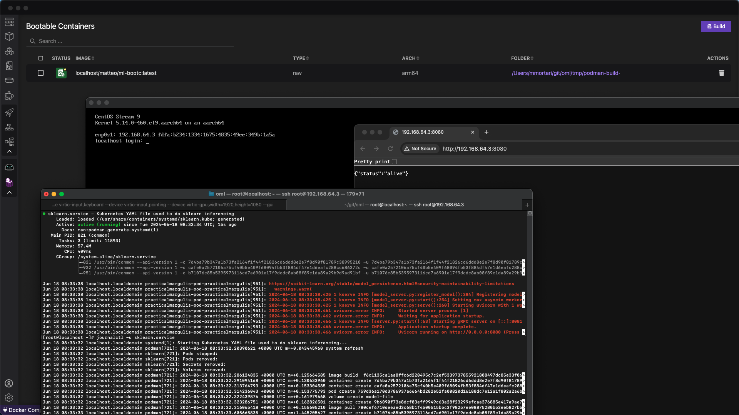Click the active (running) status text in terminal
Screen dimensions: 739x415
coord(99,225)
